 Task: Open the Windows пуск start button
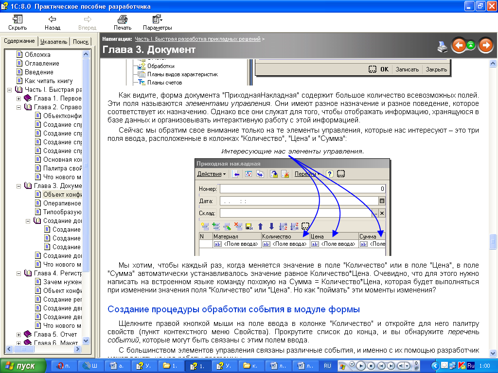coord(23,366)
